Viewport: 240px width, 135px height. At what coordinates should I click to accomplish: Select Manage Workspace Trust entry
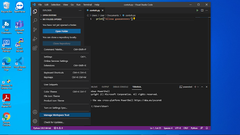[x=65, y=115]
